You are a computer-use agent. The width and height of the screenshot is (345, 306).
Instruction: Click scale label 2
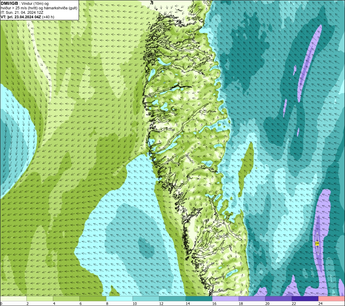click(x=28, y=304)
